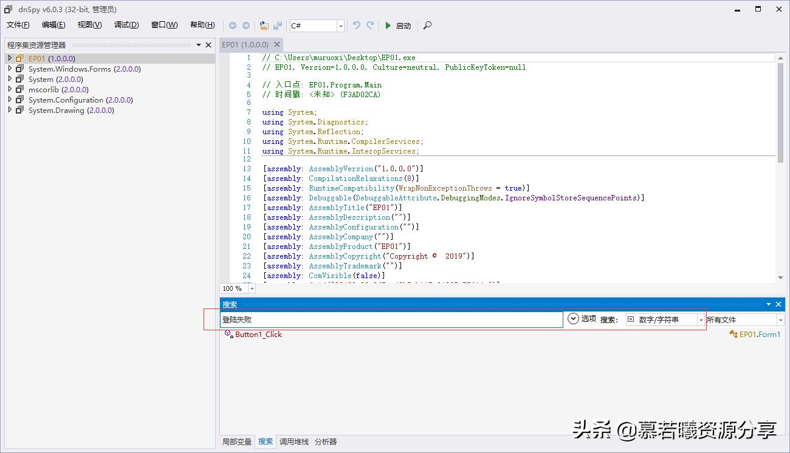Open the C# decompiler language dropdown
Viewport: 790px width, 453px height.
(x=340, y=26)
